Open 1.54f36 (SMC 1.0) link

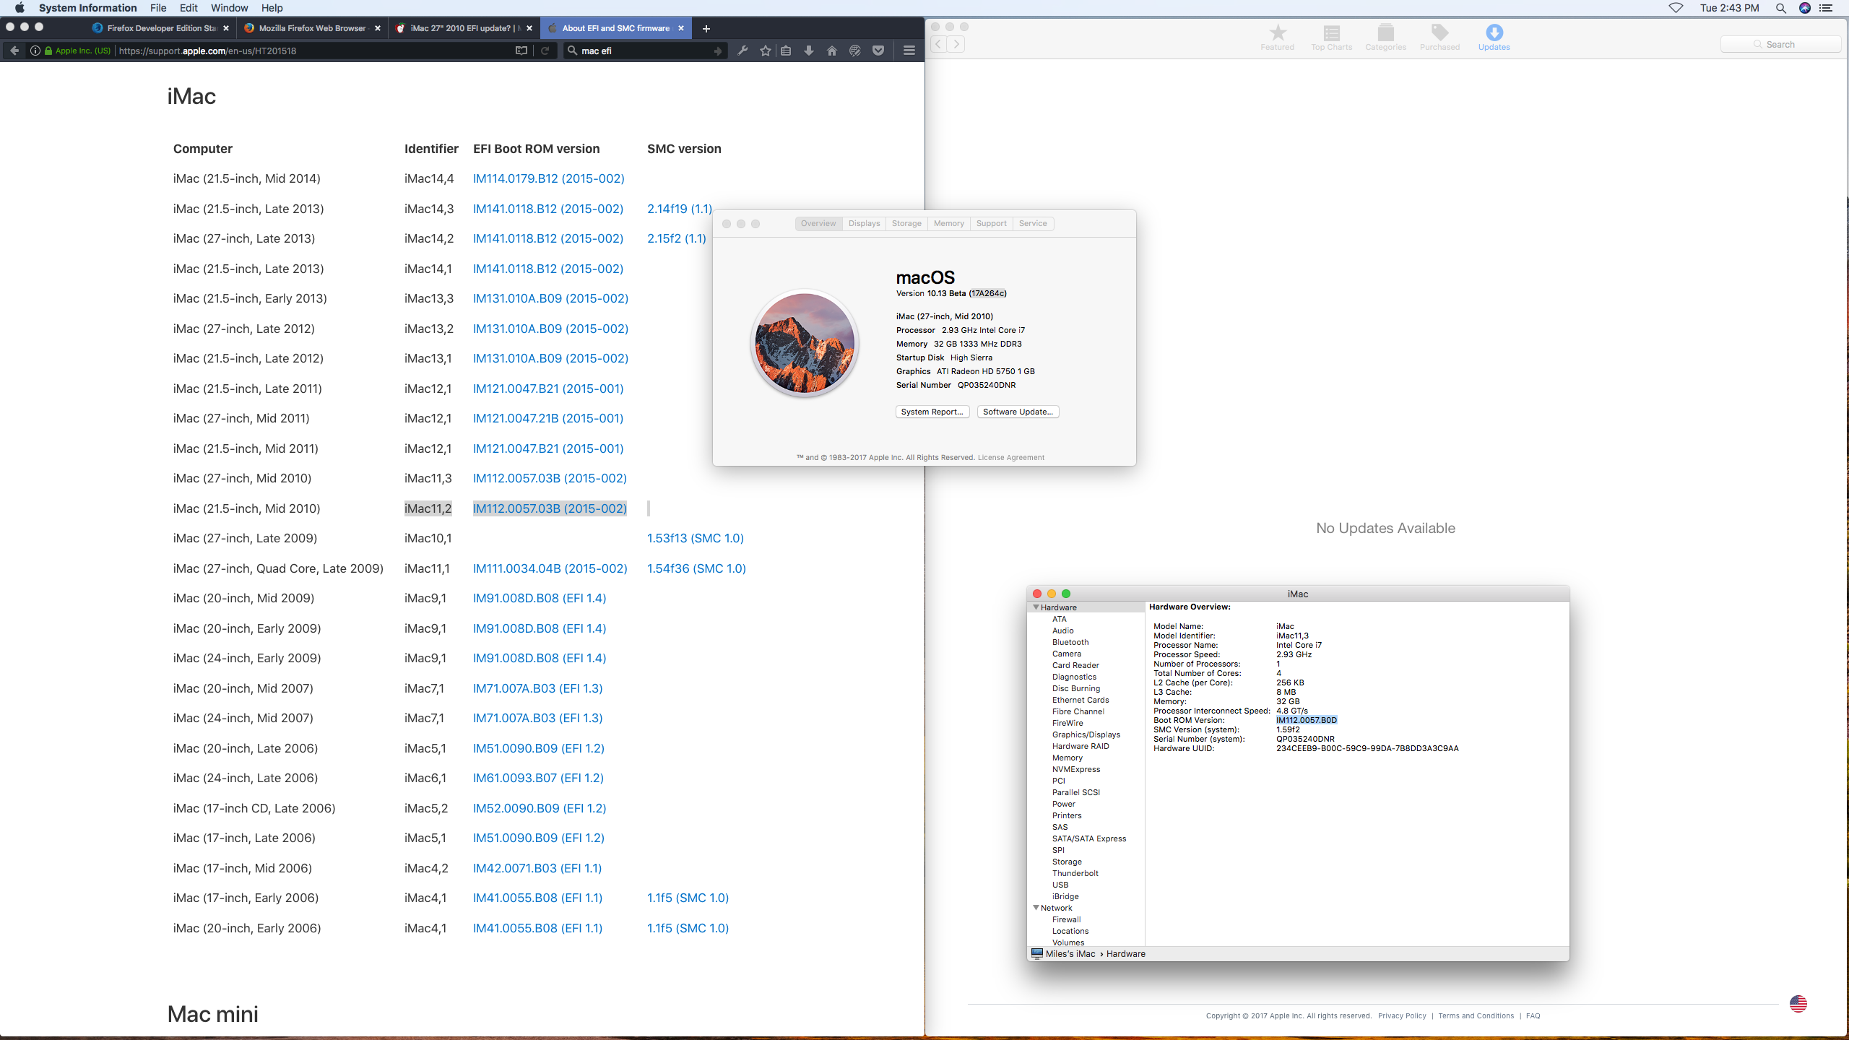point(696,568)
